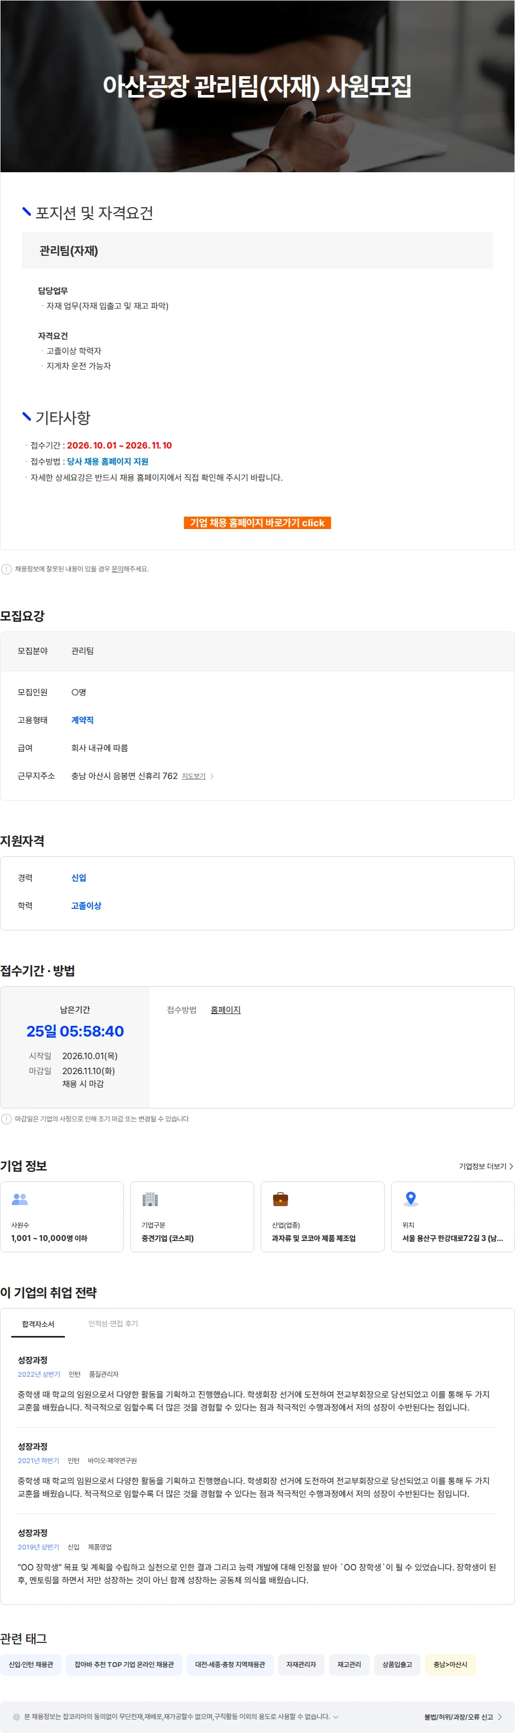Click the 위치 서울 용산구 address card
This screenshot has height=1733, width=515.
(452, 1216)
